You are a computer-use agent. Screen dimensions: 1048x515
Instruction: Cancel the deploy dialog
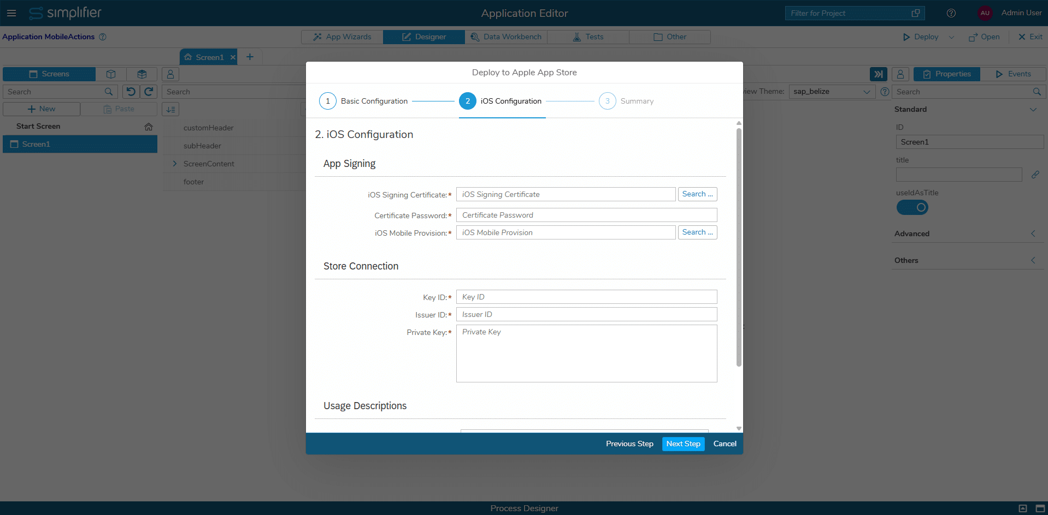(725, 444)
